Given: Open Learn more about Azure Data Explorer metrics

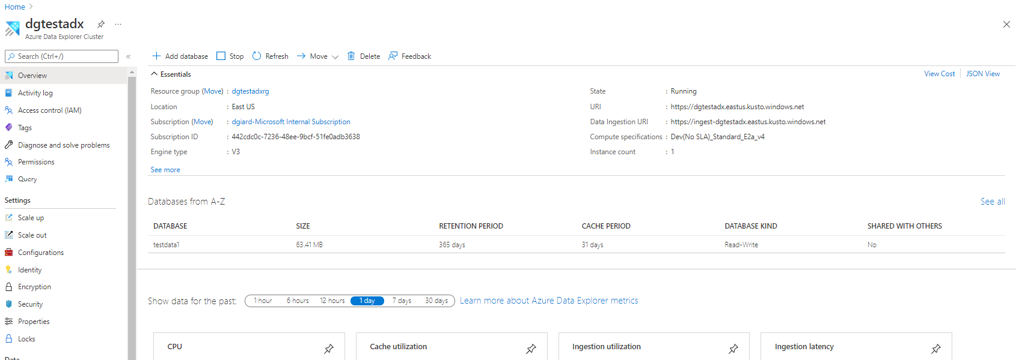Looking at the screenshot, I should click(549, 301).
